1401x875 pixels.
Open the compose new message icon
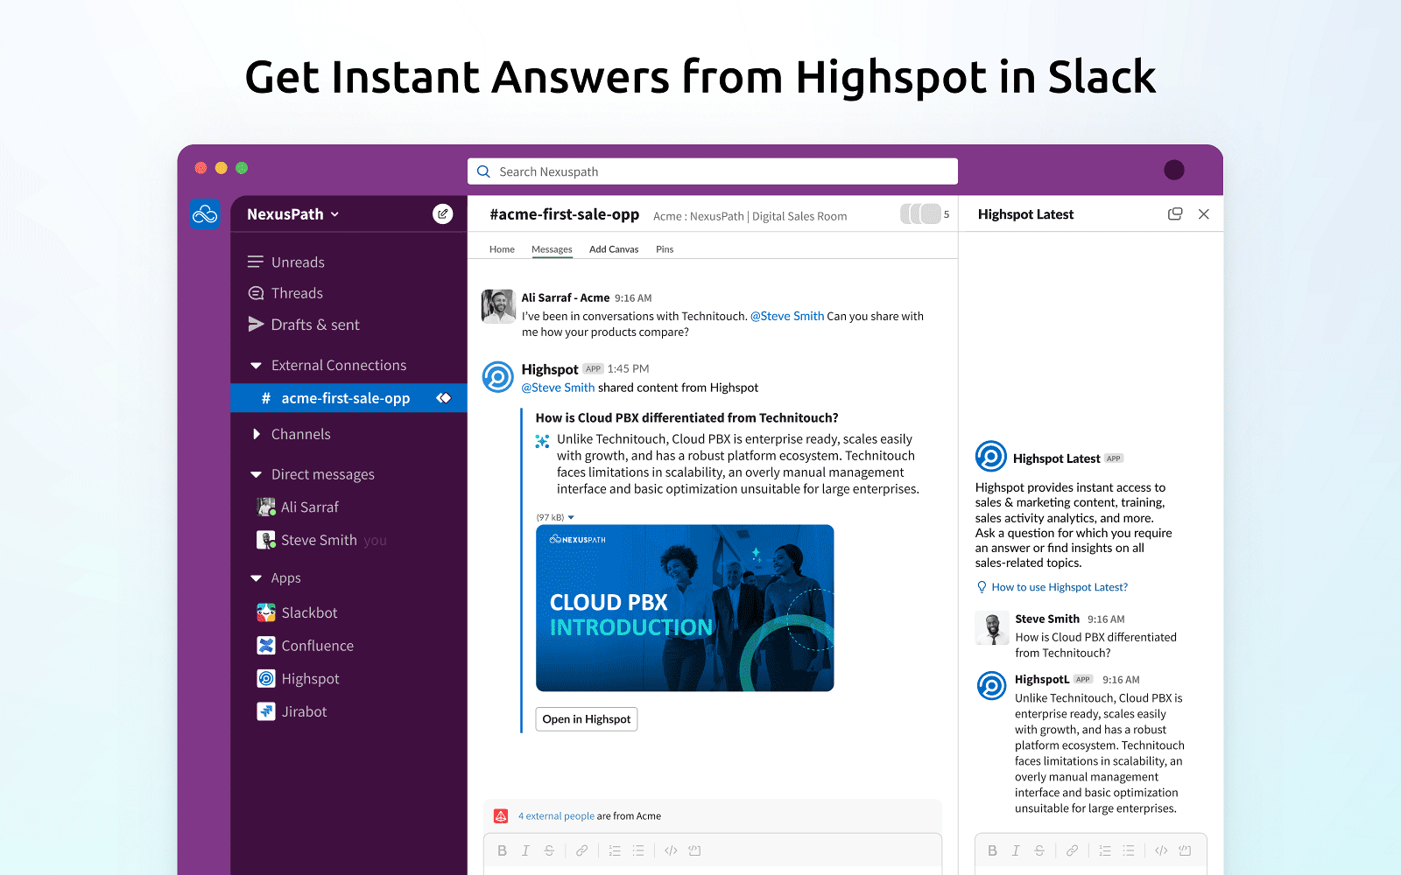(x=443, y=213)
